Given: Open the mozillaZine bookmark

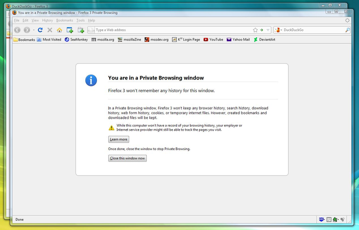Looking at the screenshot, I should [129, 39].
